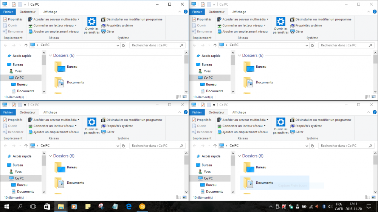Toggle the top-left window Propriétés quick-access checkbox icon
This screenshot has width=378, height=212.
click(x=14, y=4)
